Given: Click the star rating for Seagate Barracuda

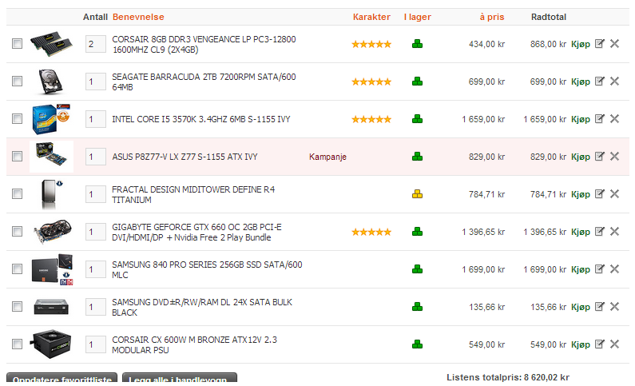Looking at the screenshot, I should pyautogui.click(x=371, y=82).
